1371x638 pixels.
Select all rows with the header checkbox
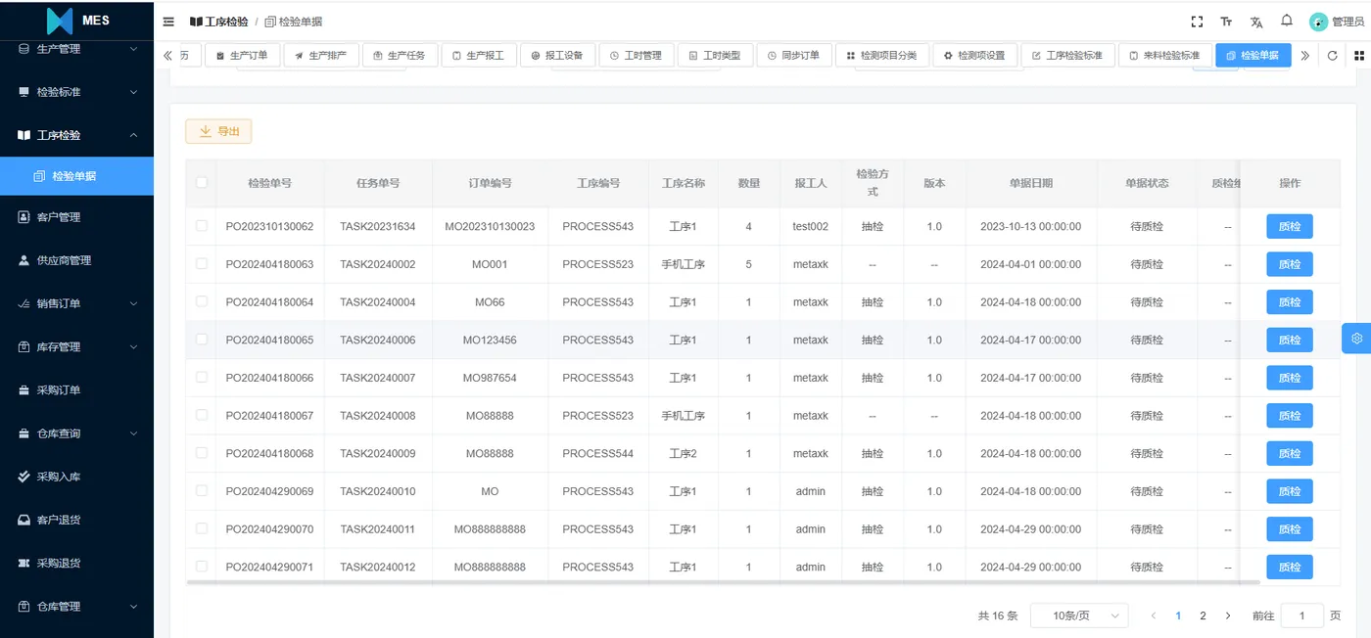[x=201, y=183]
